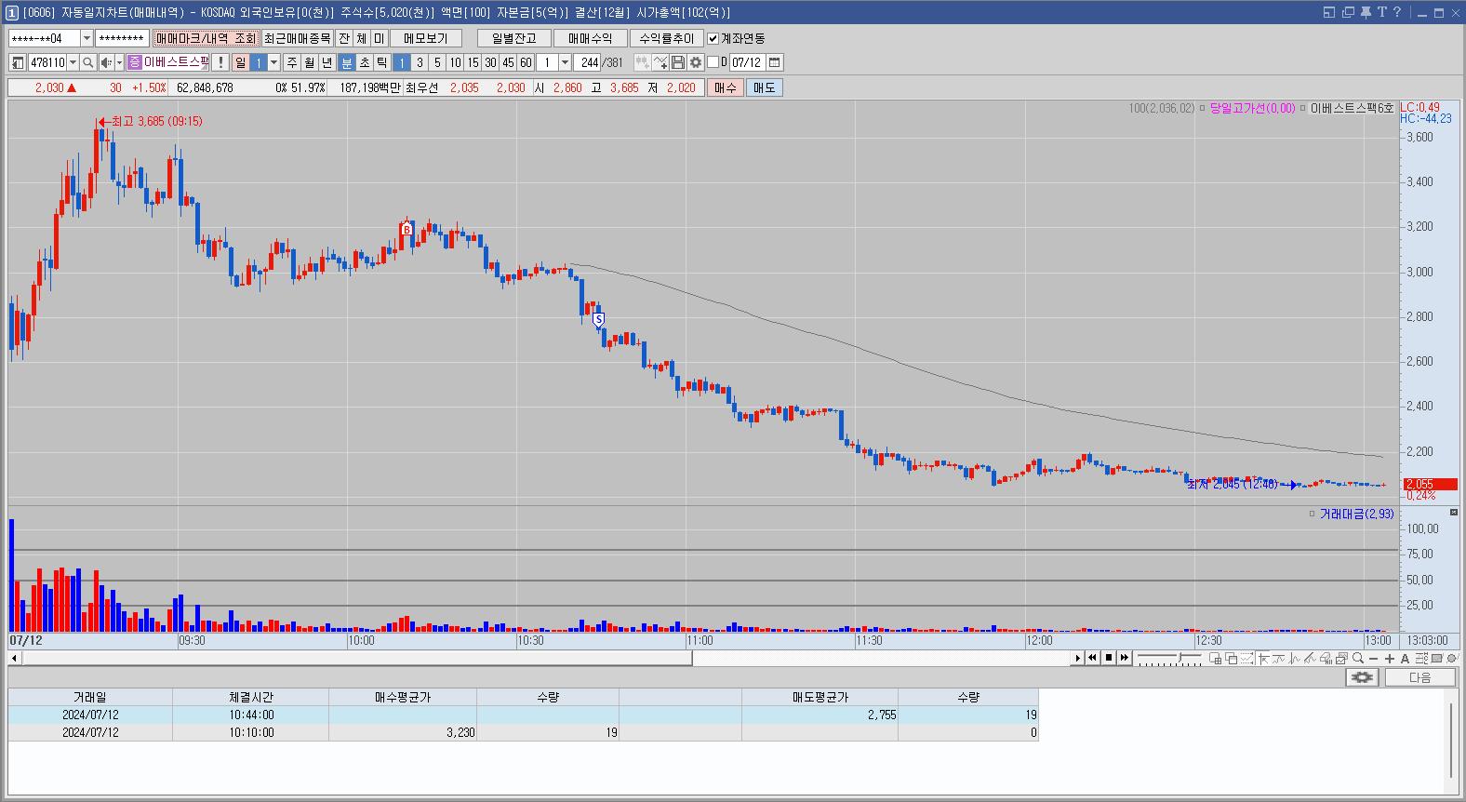Select the 주 weekly period toggle
This screenshot has height=802, width=1466.
click(292, 62)
